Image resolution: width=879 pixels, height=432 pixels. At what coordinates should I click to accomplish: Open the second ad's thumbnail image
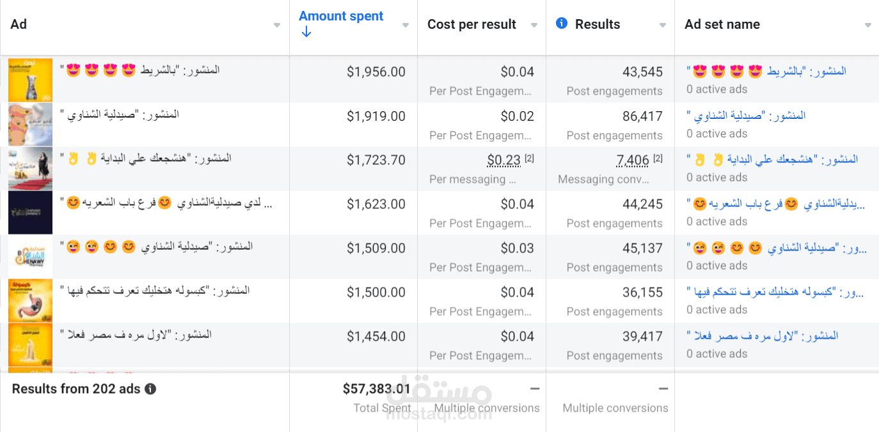tap(21, 124)
